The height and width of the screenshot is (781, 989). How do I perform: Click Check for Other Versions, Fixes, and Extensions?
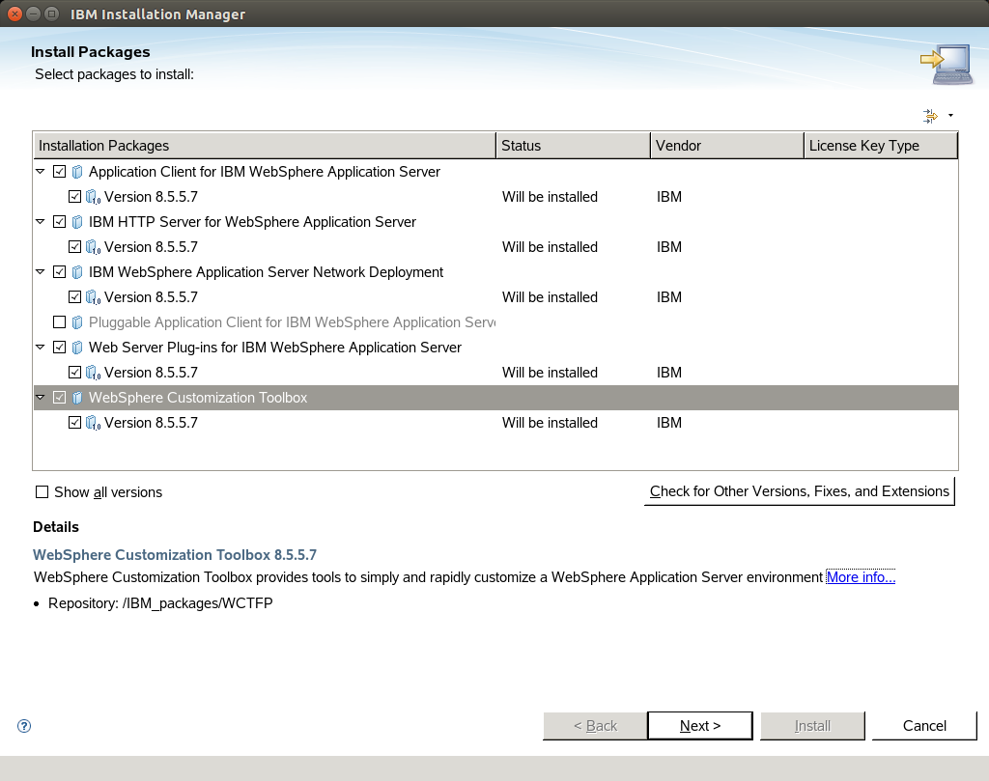pyautogui.click(x=799, y=491)
